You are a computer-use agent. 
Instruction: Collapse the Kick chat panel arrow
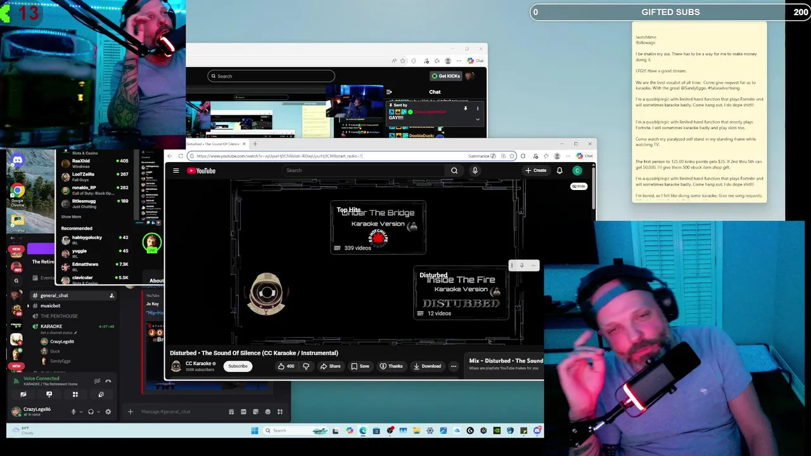389,92
